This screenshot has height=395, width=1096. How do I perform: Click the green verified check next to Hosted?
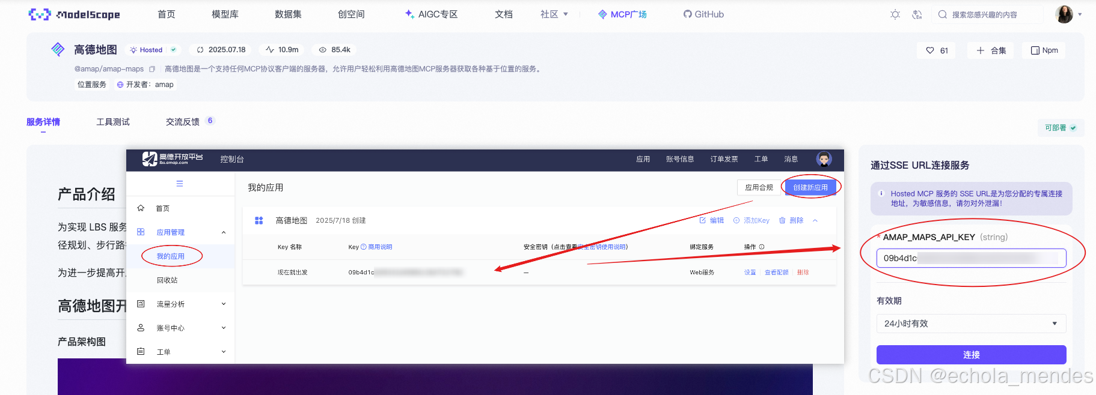pos(173,50)
